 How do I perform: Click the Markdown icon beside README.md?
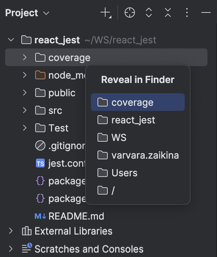(40, 216)
